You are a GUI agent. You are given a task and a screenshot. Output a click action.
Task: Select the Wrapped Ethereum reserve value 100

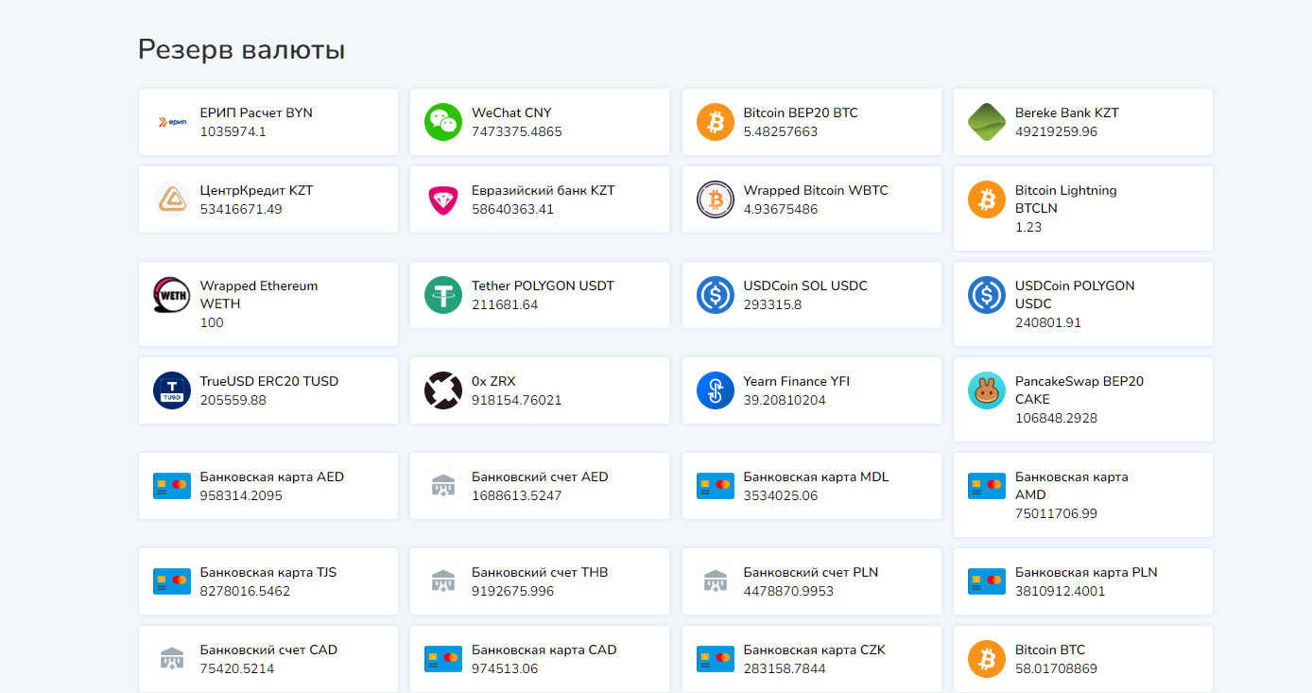[x=212, y=322]
